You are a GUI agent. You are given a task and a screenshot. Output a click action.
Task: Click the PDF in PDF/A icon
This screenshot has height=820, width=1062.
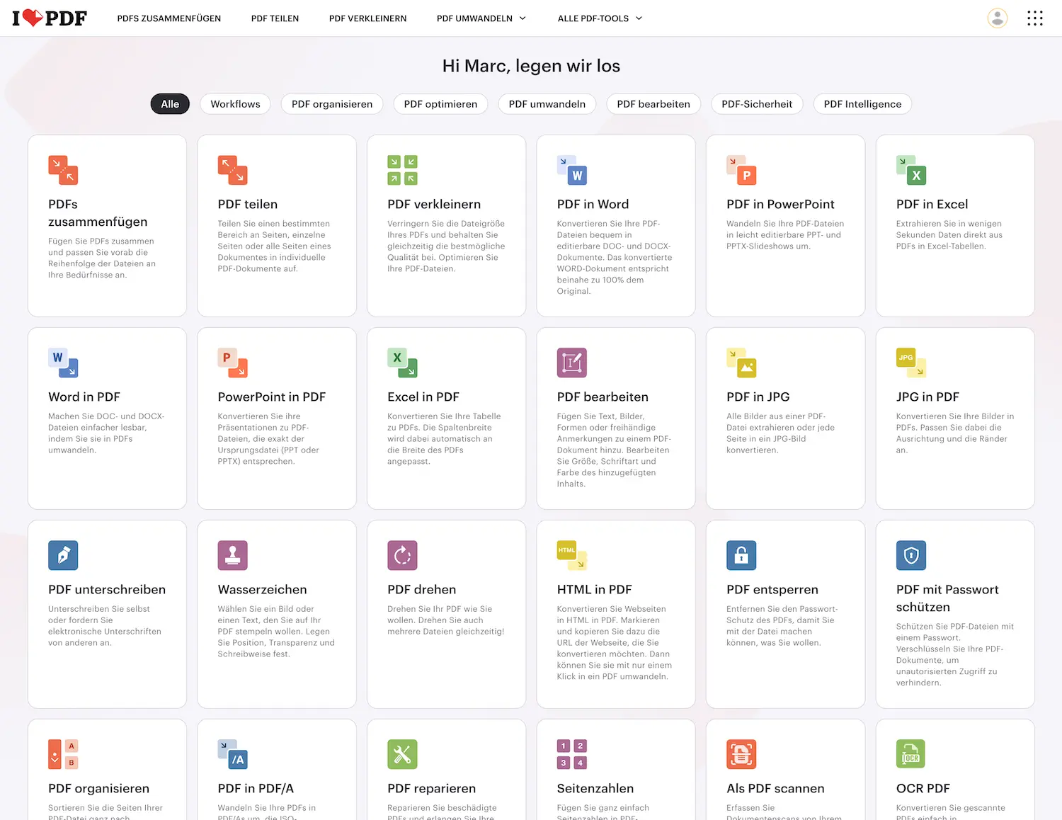233,754
